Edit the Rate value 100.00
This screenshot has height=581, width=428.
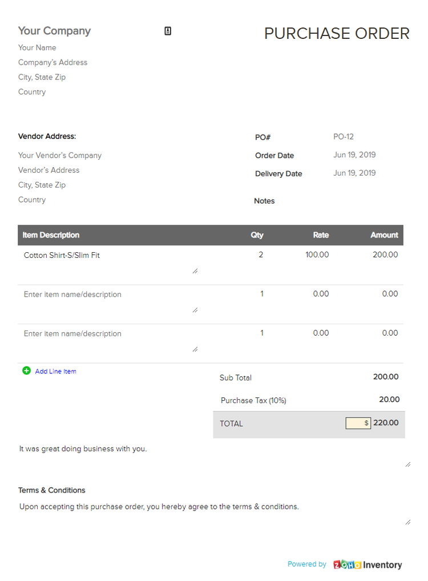click(317, 255)
